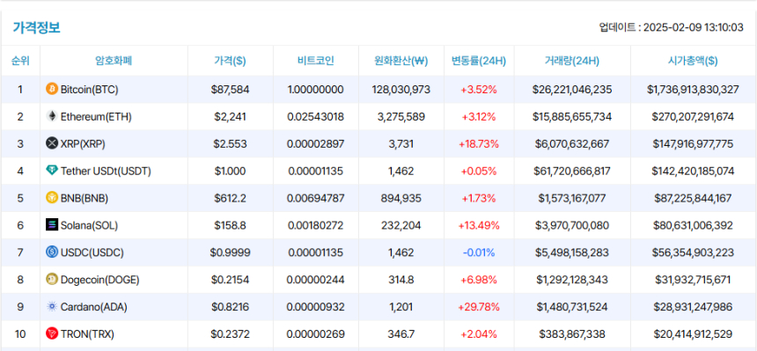Click BNB won value 894,935
Image resolution: width=757 pixels, height=351 pixels.
click(401, 198)
